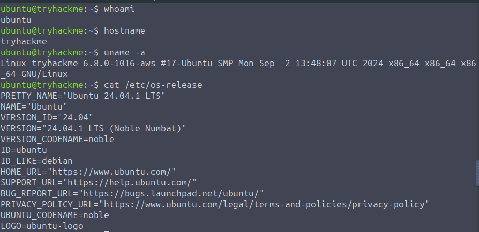This screenshot has height=232, width=479.
Task: Click the terminal cursor on the last line
Action: click(x=107, y=229)
